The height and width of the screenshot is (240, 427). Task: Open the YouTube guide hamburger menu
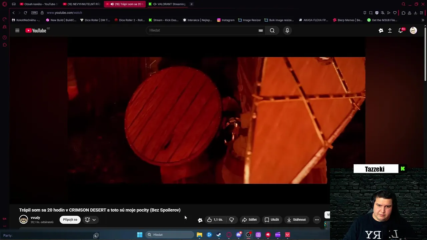pos(17,30)
